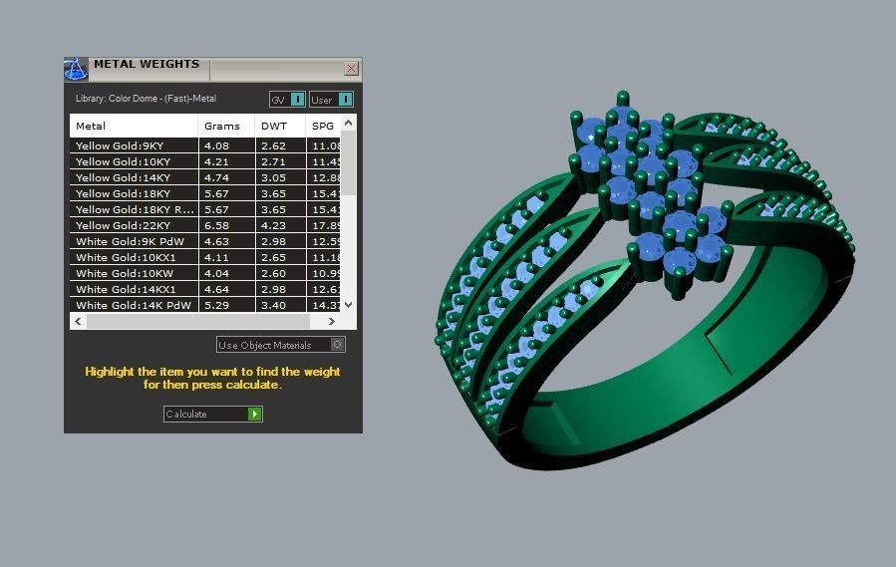Select the White Gold:9K PdW row
The height and width of the screenshot is (567, 896).
pyautogui.click(x=205, y=242)
